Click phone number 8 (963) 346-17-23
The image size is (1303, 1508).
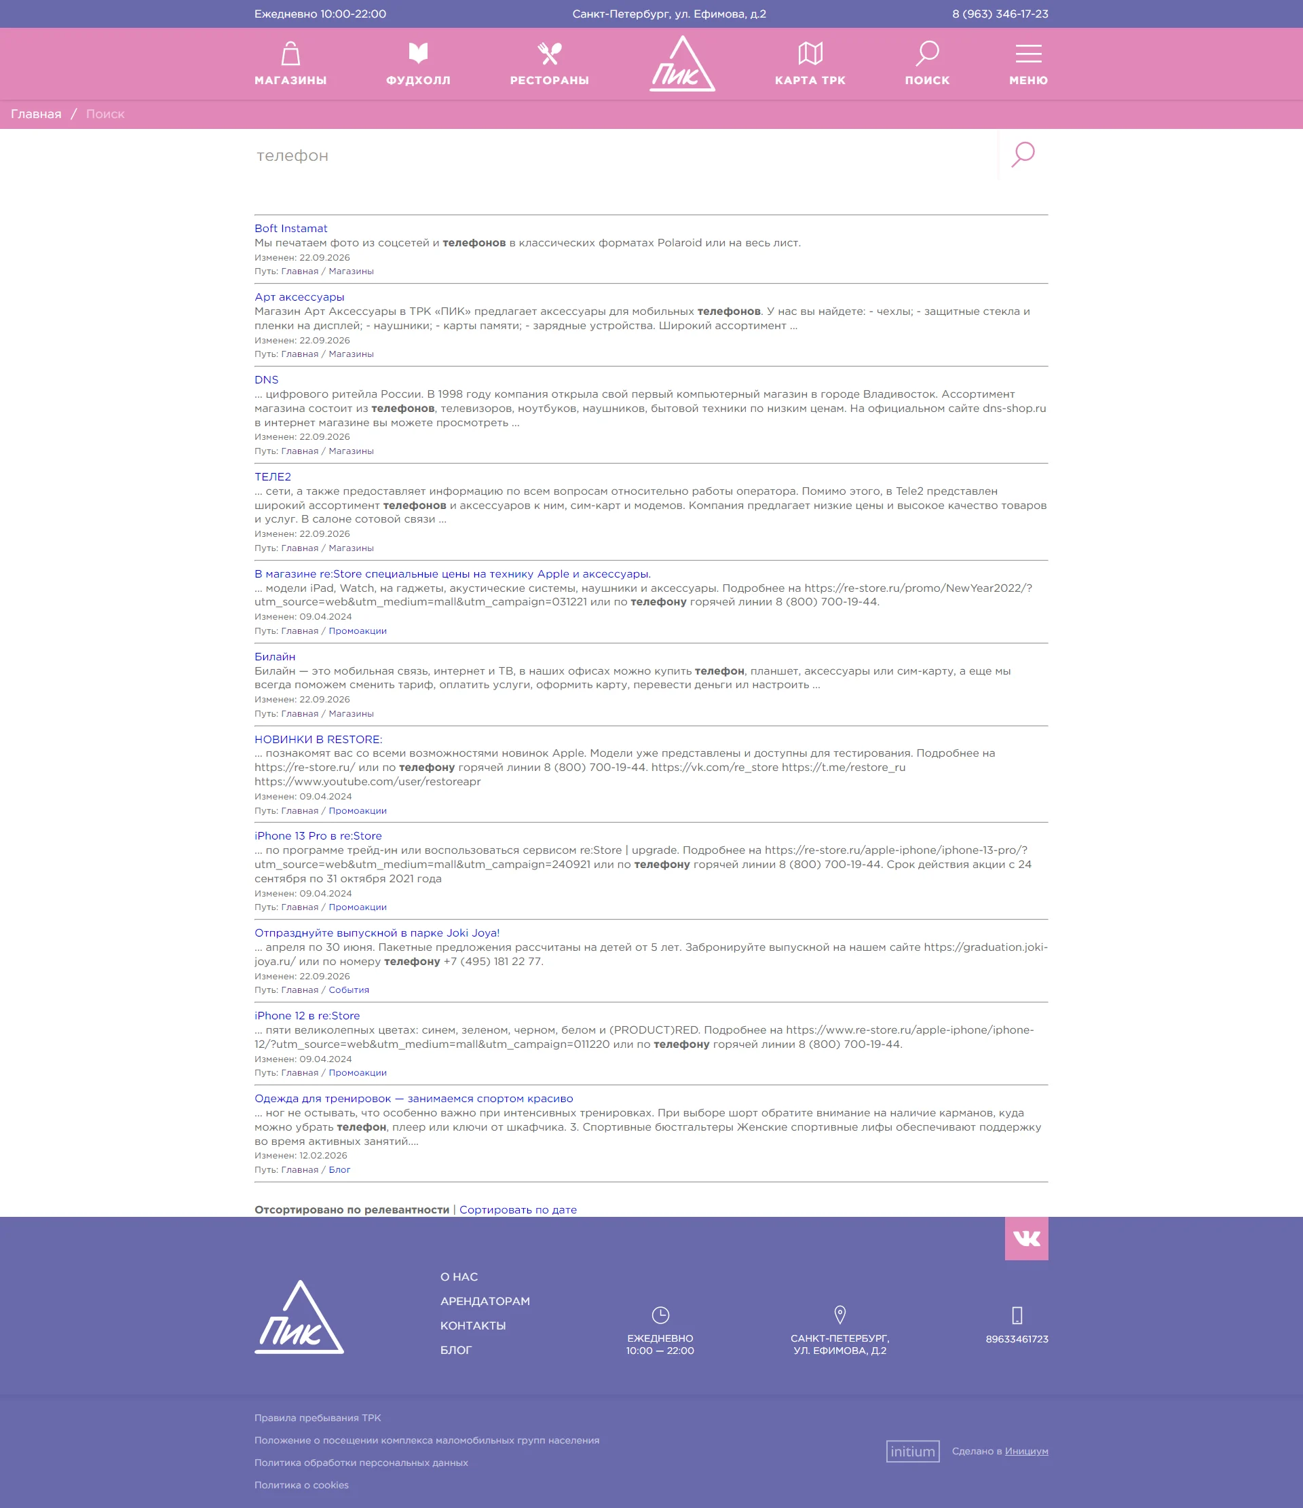point(1000,14)
